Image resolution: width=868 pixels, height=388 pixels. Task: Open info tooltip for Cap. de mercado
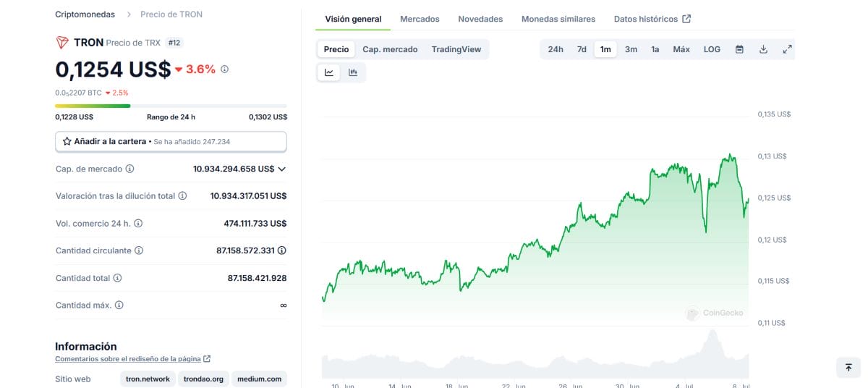[x=130, y=169]
